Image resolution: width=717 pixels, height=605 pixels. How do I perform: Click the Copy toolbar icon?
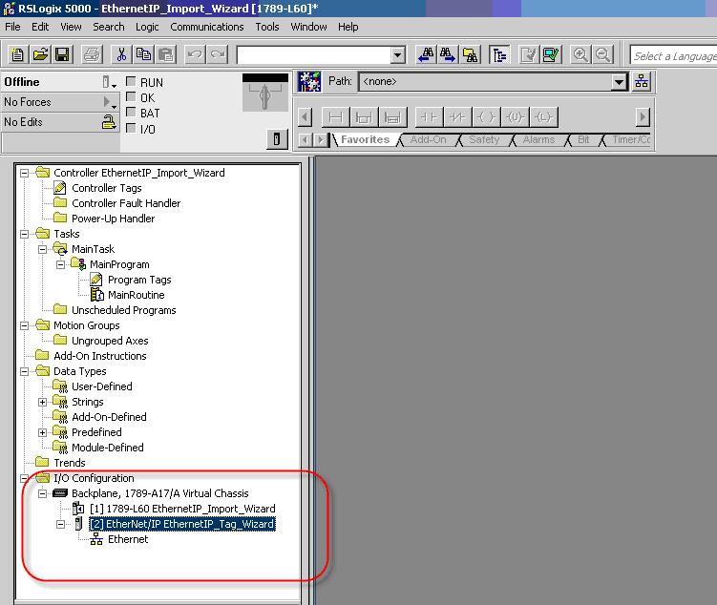pos(143,55)
